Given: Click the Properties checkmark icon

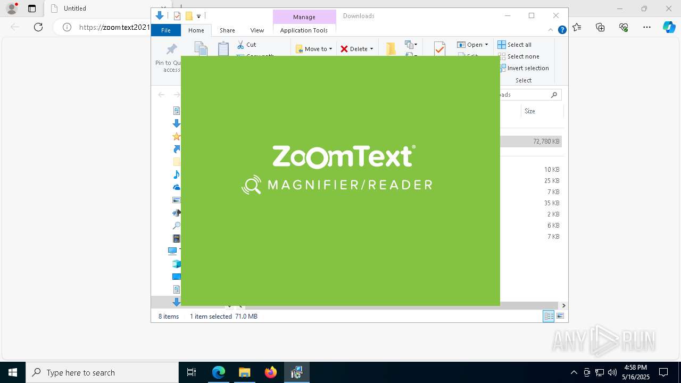Looking at the screenshot, I should click(x=439, y=49).
